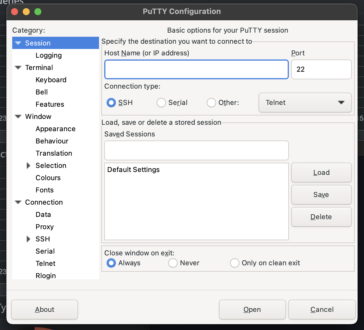This screenshot has height=330, width=364.
Task: Set close window on exit to Never
Action: tap(173, 263)
